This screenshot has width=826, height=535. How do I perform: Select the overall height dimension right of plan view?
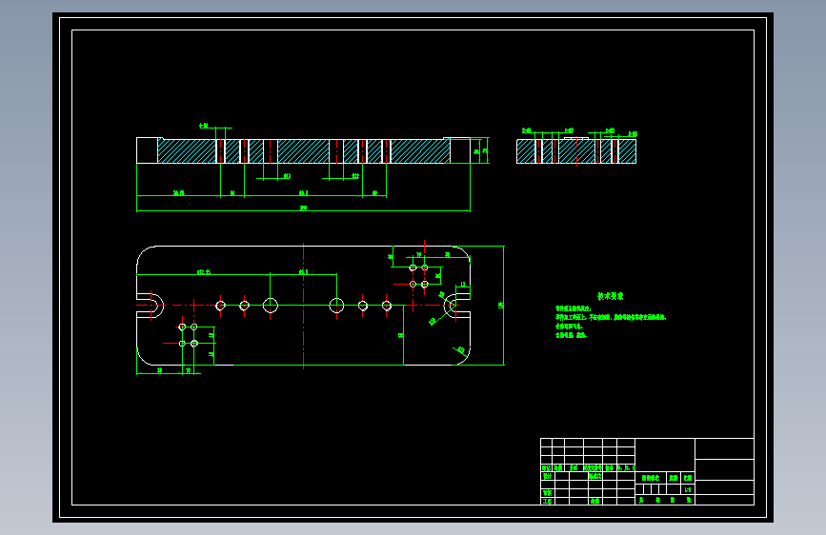(x=502, y=306)
